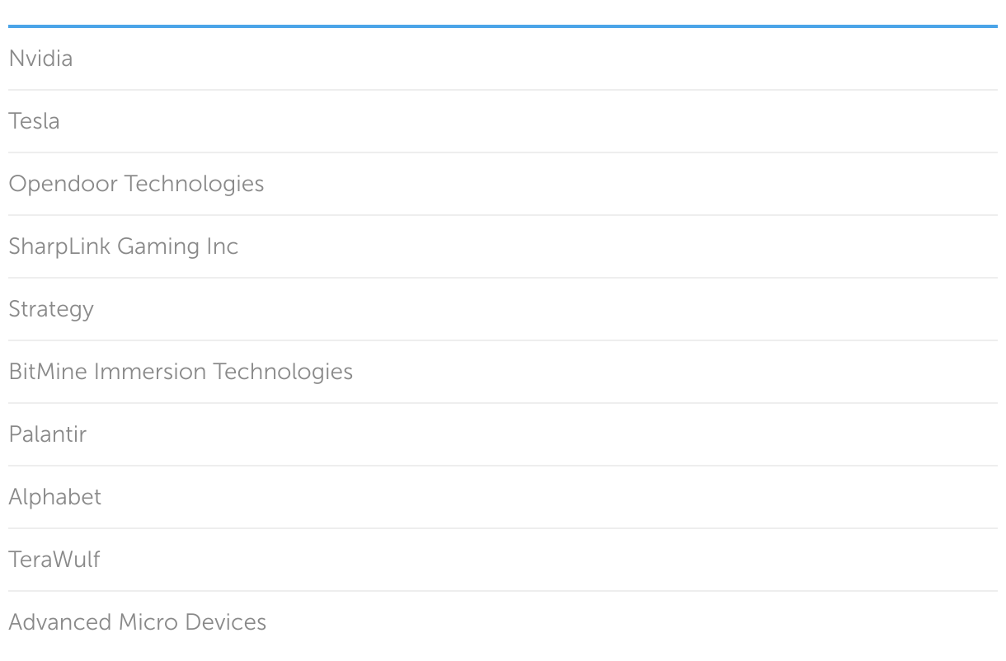Select SharpLink Gaming Inc
This screenshot has height=661, width=1006.
[x=123, y=246]
